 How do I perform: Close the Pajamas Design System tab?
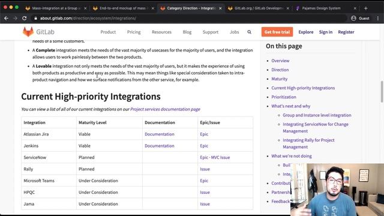355,8
